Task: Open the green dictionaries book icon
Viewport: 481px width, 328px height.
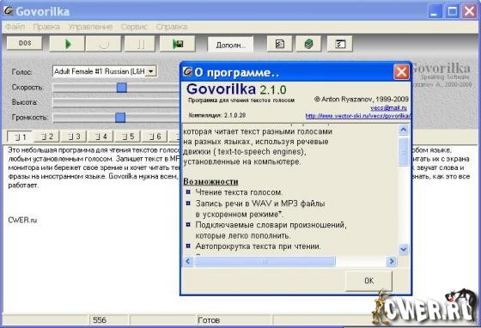Action: [x=308, y=44]
